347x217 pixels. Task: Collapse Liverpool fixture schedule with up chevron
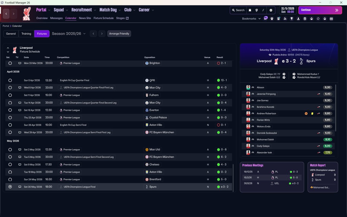8,48
